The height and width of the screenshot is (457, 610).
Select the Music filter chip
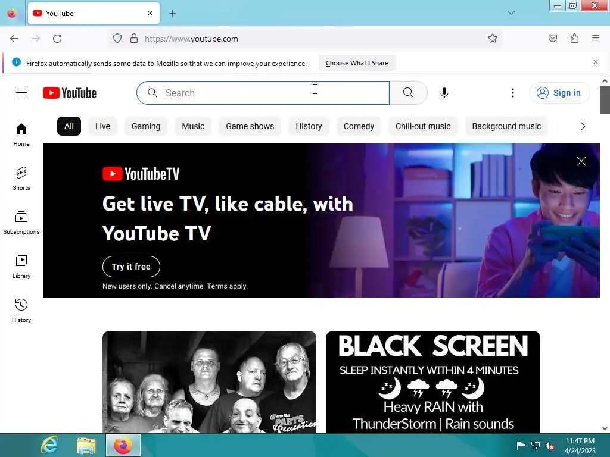click(x=193, y=126)
